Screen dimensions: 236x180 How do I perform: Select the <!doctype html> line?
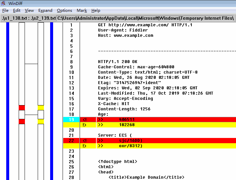click(118, 162)
